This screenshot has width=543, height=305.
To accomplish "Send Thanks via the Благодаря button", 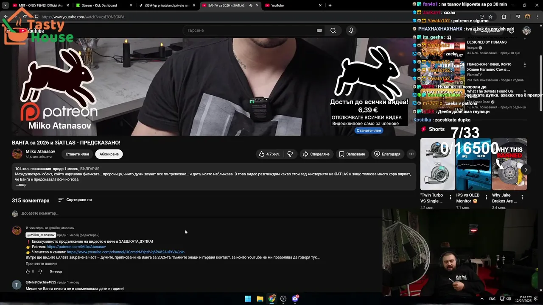I will [387, 154].
